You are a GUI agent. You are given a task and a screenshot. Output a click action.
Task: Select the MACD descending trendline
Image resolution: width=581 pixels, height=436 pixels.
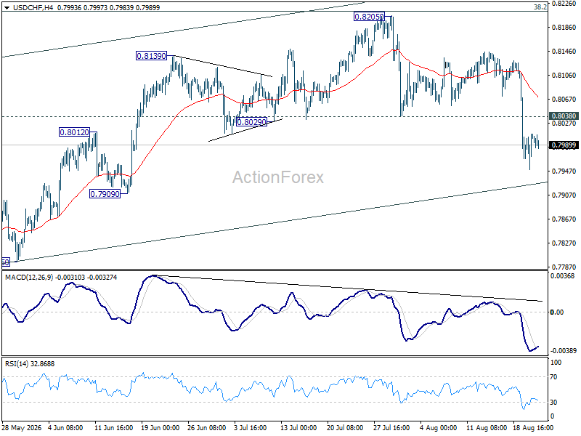[349, 288]
